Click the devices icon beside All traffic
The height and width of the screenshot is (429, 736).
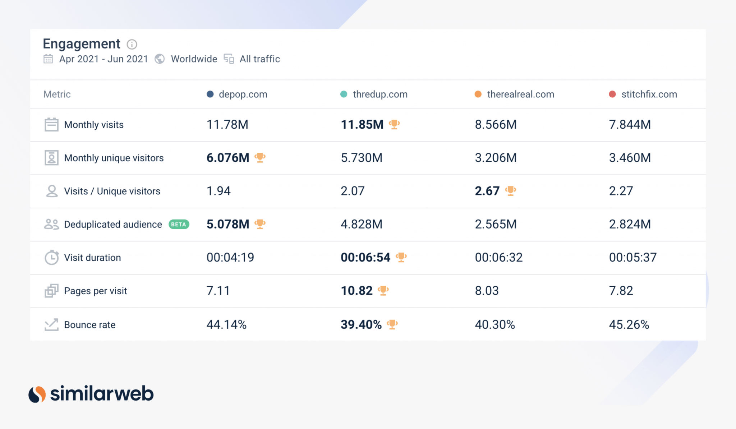(x=229, y=59)
